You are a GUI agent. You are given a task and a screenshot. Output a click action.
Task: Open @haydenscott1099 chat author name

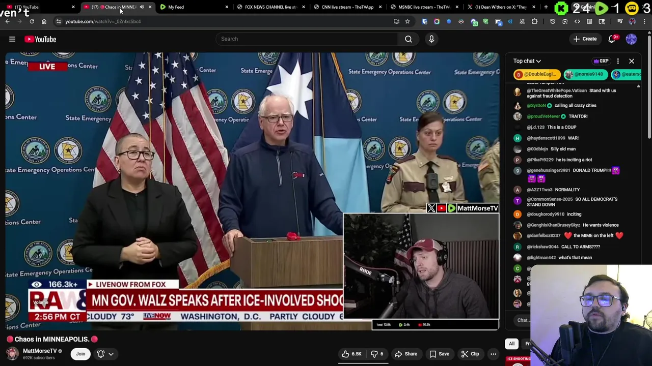pos(546,138)
